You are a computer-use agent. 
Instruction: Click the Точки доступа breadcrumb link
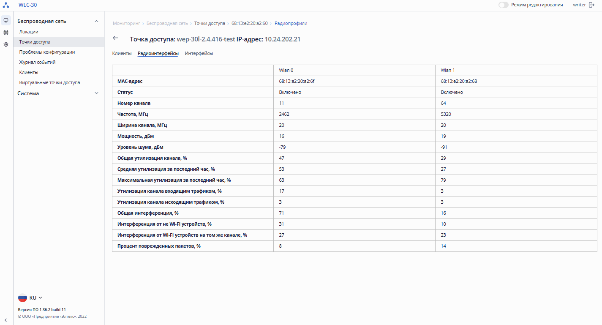pos(210,24)
